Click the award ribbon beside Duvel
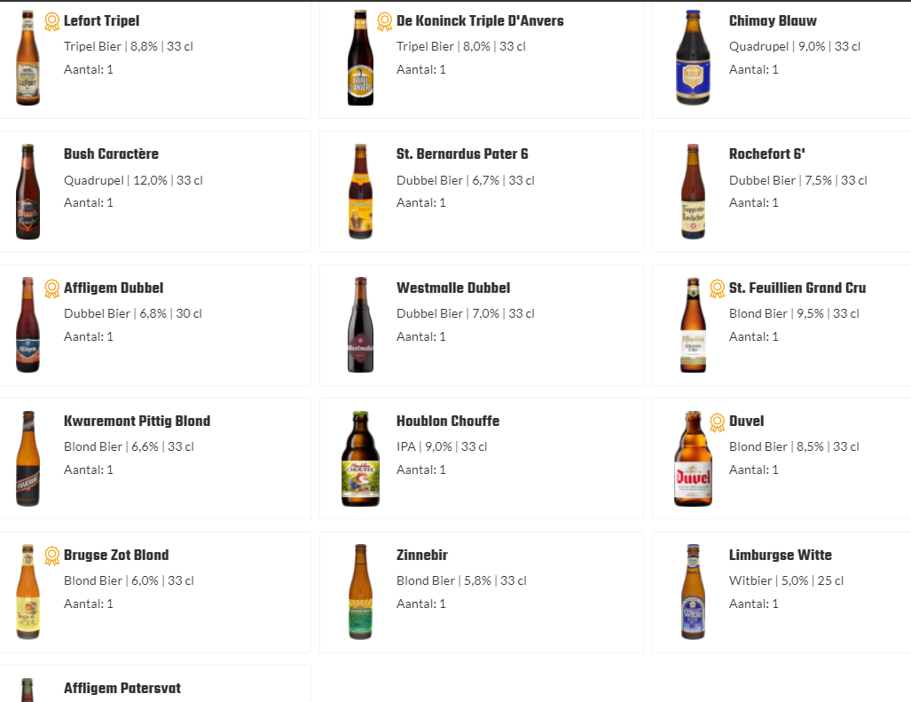The image size is (911, 702). tap(718, 422)
